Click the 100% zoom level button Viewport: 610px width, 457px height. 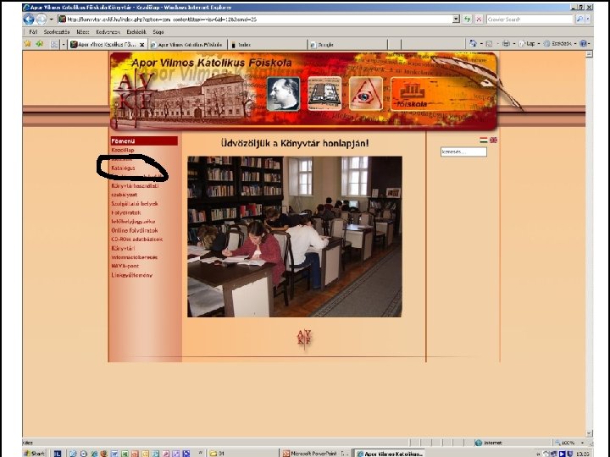(x=567, y=443)
